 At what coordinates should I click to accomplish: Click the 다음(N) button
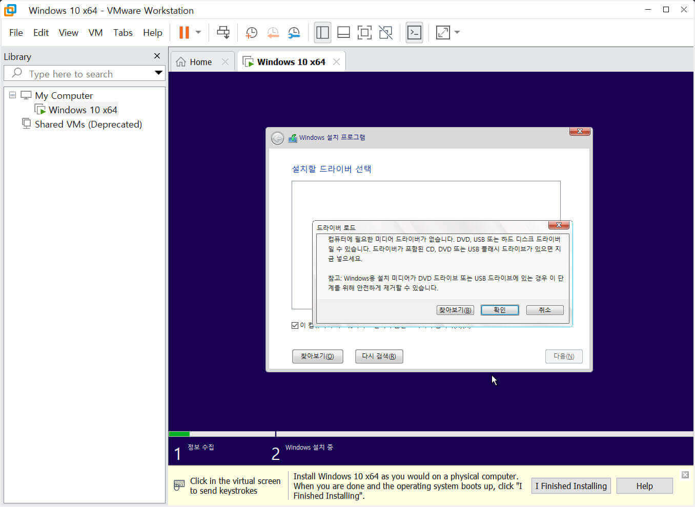point(564,356)
